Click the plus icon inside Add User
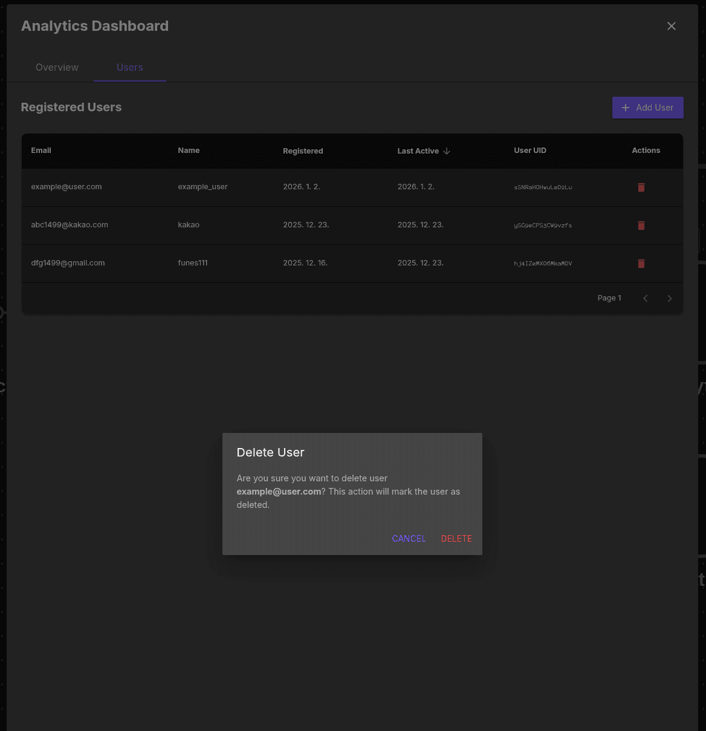Screen dimensions: 706x731 625,107
